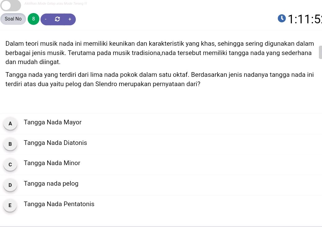The height and width of the screenshot is (227, 322).
Task: Click the refresh question icon
Action: (57, 19)
